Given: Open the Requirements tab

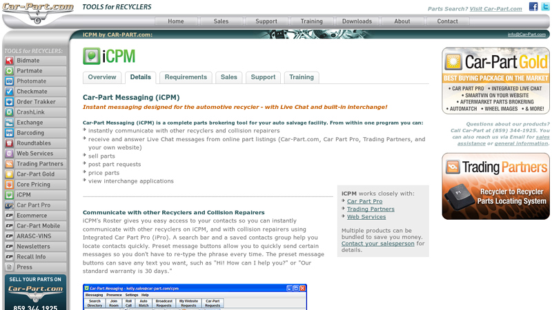Looking at the screenshot, I should [x=186, y=77].
